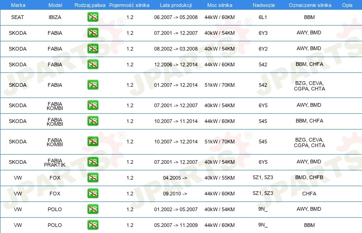
Task: Select the SEAT brand cell
Action: (x=18, y=17)
